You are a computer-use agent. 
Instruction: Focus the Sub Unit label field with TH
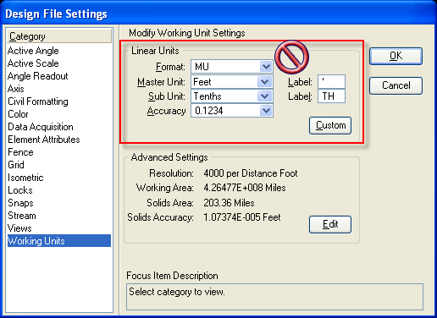[x=331, y=96]
